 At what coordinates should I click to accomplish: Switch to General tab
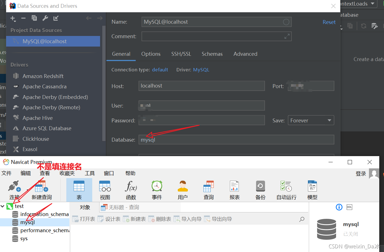(121, 54)
